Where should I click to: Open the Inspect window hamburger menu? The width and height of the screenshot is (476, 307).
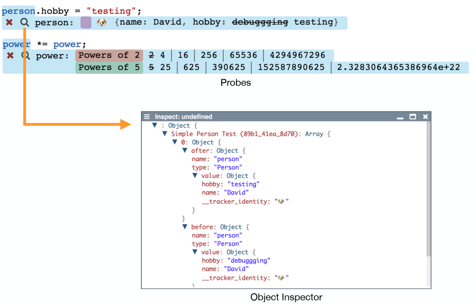(x=147, y=117)
